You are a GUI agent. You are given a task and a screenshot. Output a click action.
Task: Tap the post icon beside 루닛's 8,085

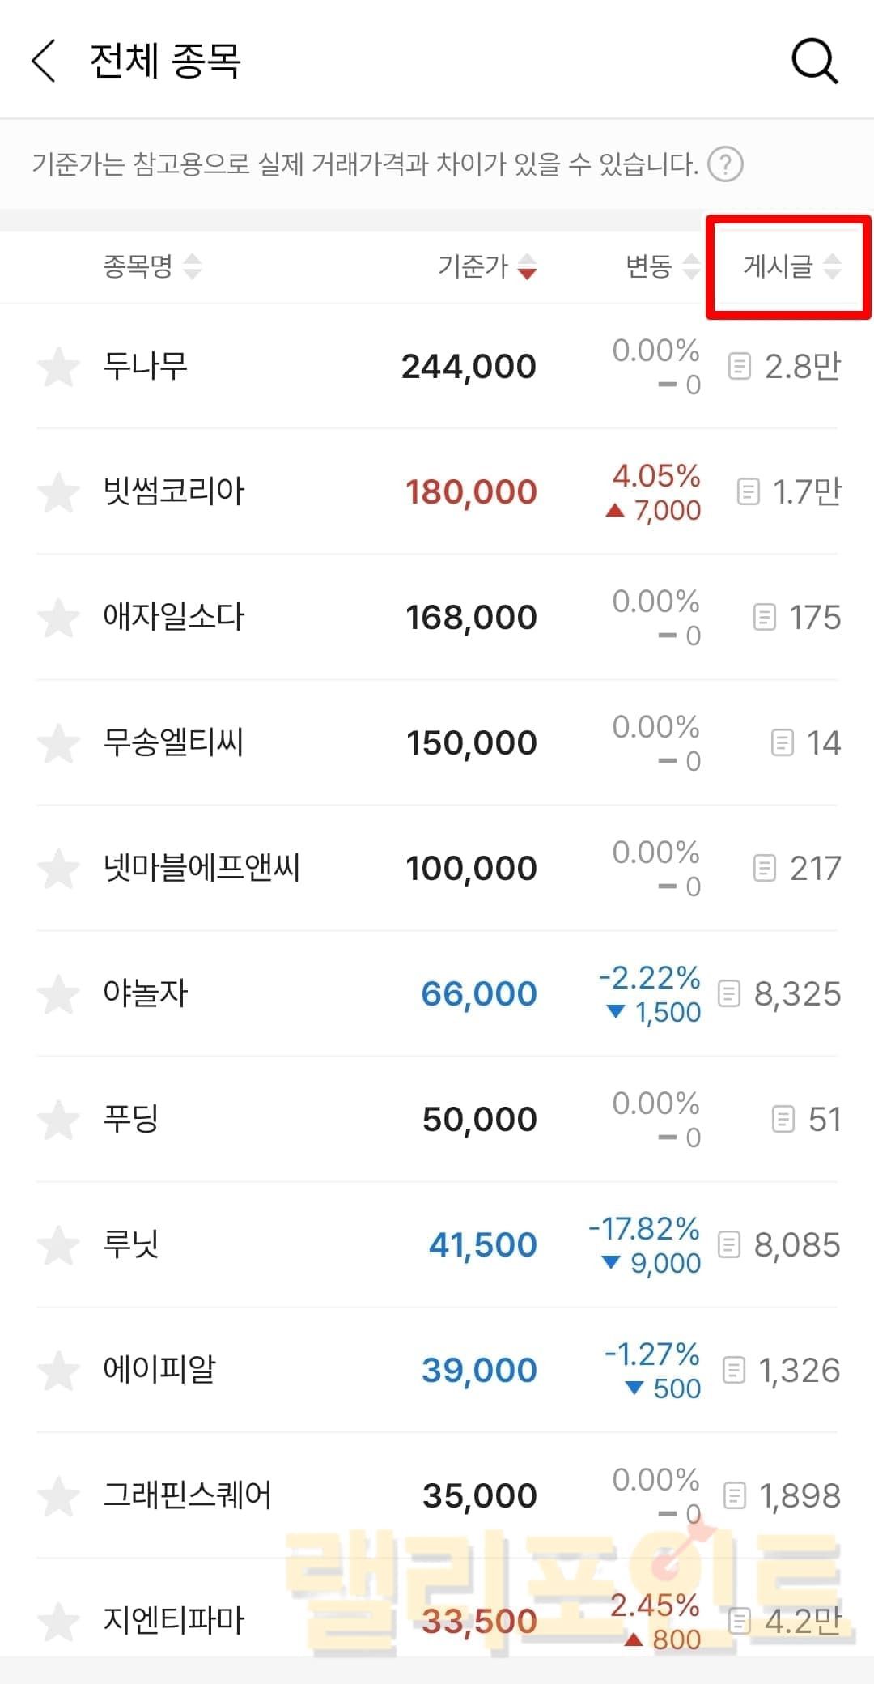click(x=729, y=1244)
